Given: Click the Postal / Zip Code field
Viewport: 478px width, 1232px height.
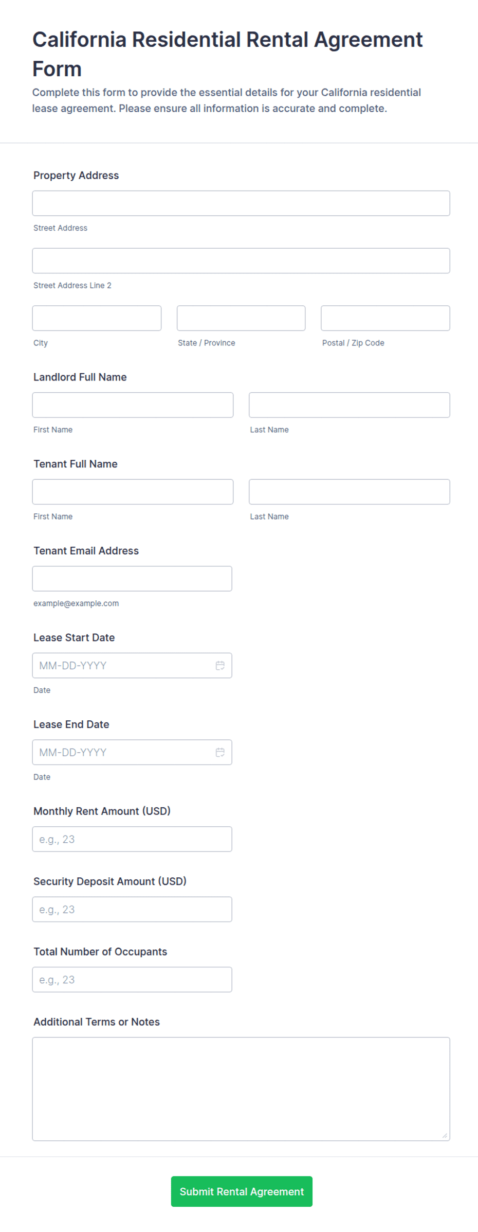Looking at the screenshot, I should point(385,318).
